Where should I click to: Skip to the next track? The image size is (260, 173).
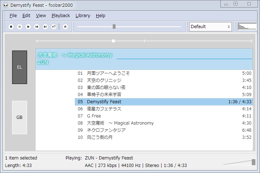pyautogui.click(x=45, y=27)
